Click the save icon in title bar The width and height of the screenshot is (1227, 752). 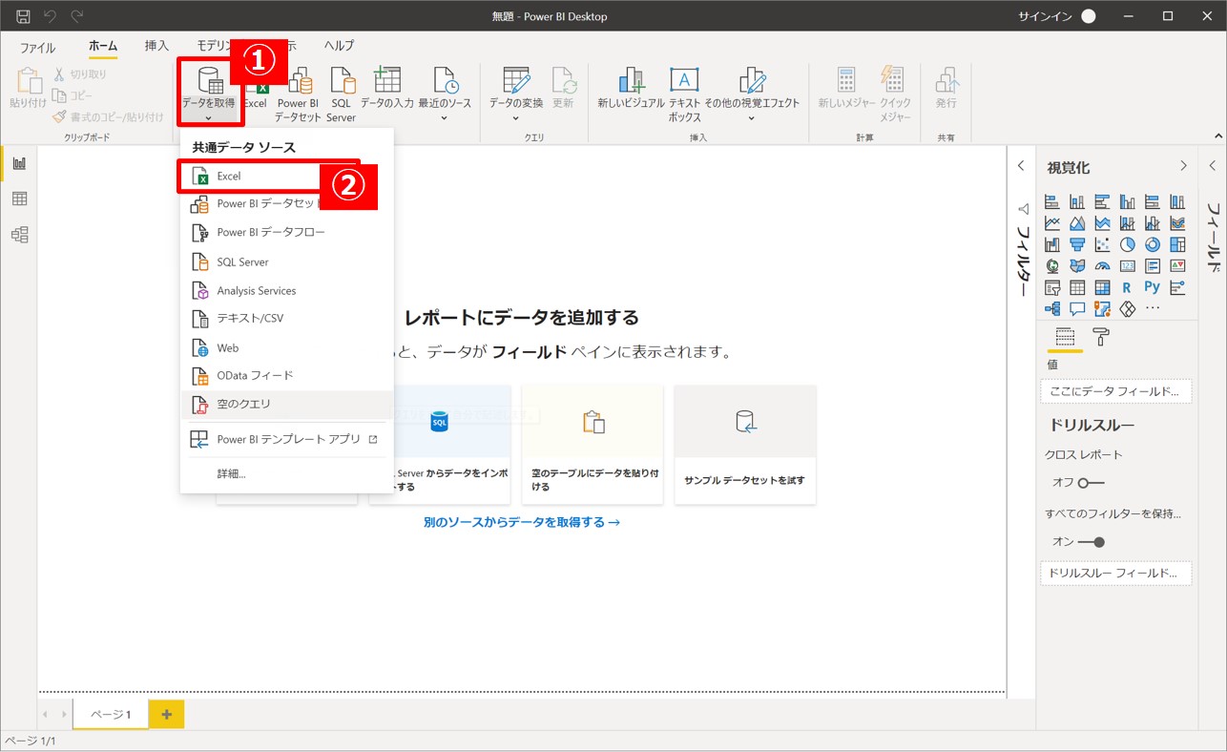23,16
